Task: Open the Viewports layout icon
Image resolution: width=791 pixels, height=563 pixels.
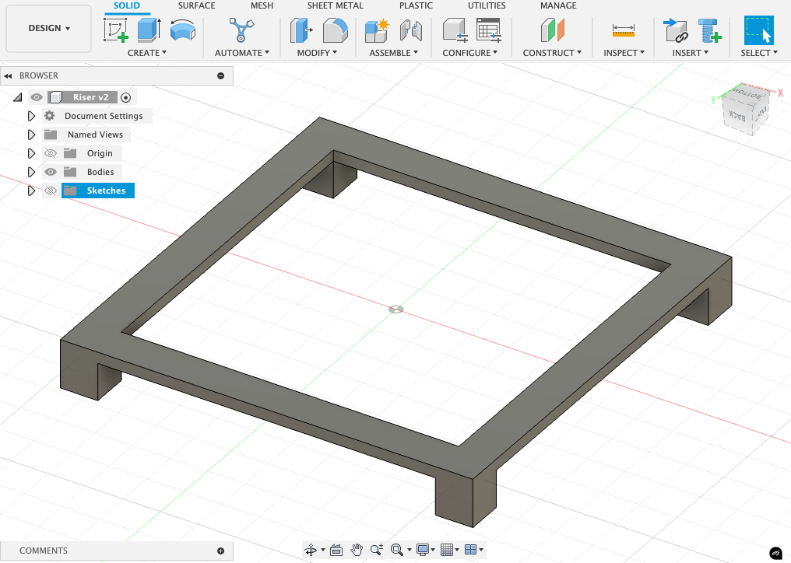Action: [x=470, y=550]
